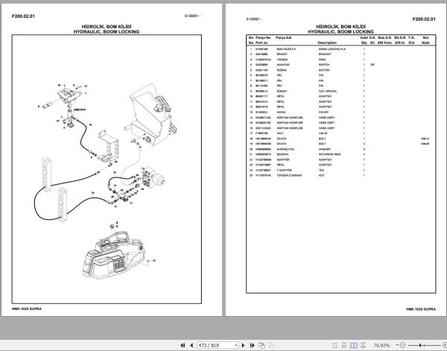Click the zoom out minus button
The image size is (447, 351).
click(x=402, y=345)
